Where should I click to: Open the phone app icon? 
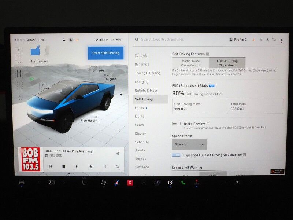coord(183,183)
